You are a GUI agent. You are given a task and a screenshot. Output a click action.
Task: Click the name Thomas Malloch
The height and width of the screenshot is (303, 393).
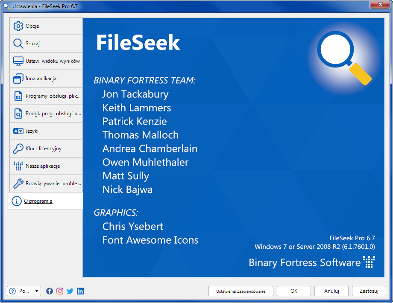click(x=141, y=135)
